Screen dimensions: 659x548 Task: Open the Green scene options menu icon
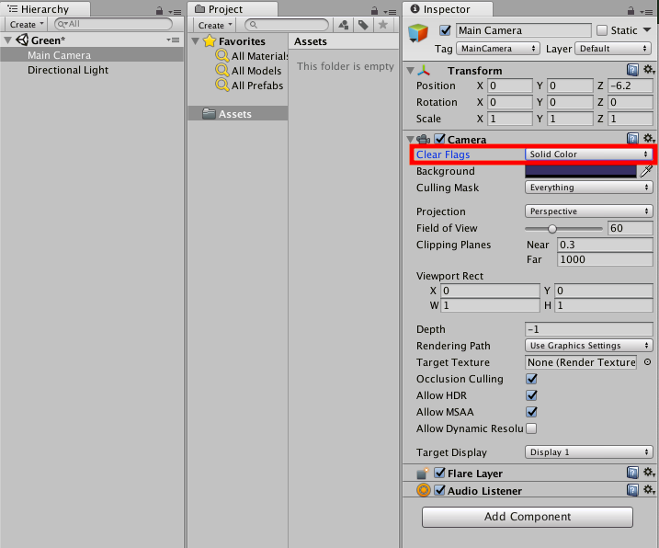pos(173,40)
